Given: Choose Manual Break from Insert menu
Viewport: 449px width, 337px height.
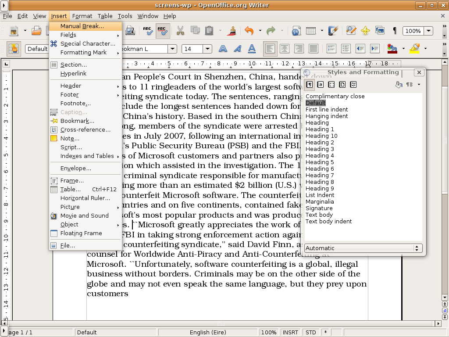Looking at the screenshot, I should pyautogui.click(x=86, y=26).
